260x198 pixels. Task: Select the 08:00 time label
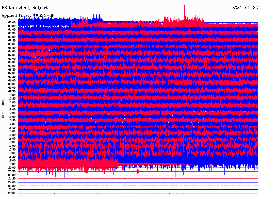[x=12, y=80]
